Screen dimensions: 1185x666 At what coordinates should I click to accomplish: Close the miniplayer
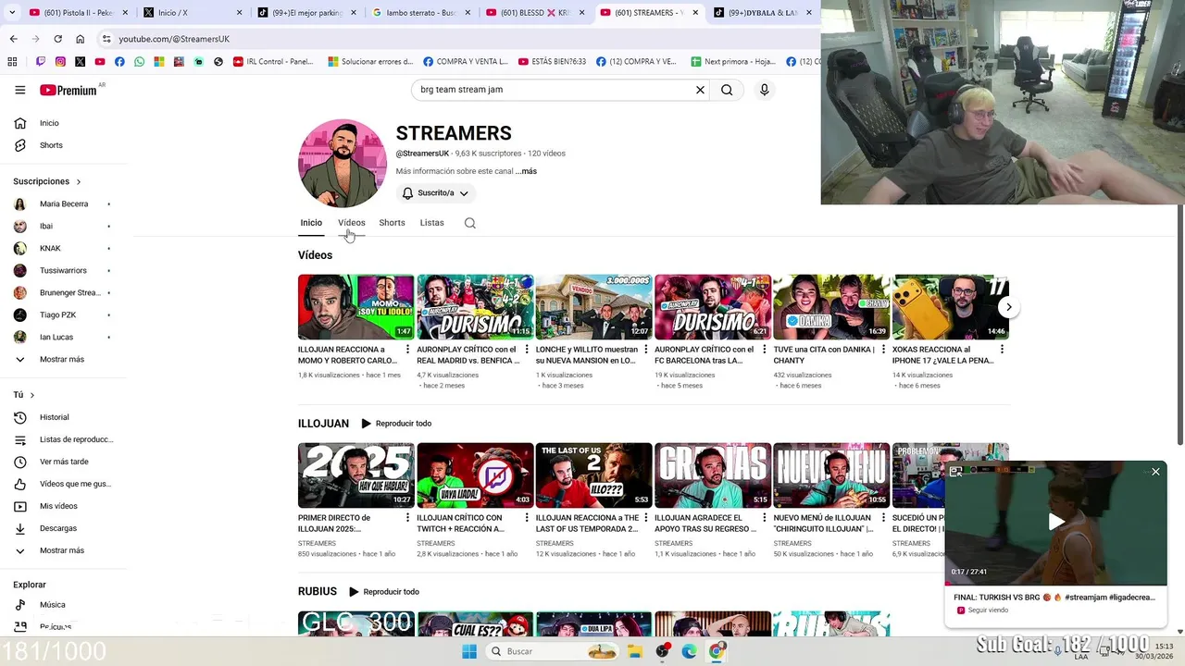click(x=1155, y=472)
